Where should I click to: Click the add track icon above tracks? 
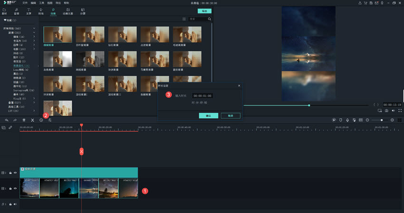tap(4, 128)
